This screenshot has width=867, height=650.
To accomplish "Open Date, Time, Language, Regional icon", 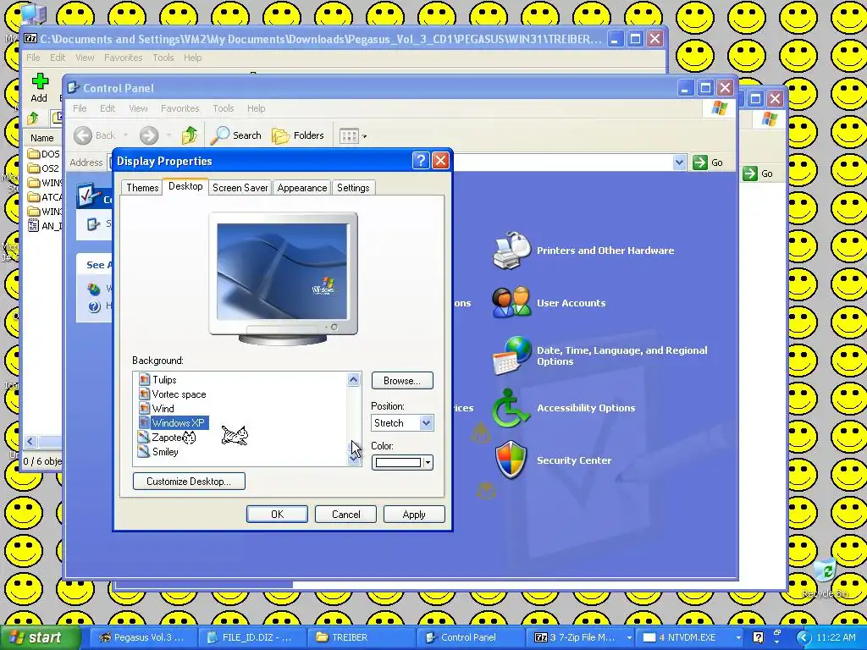I will pos(511,355).
